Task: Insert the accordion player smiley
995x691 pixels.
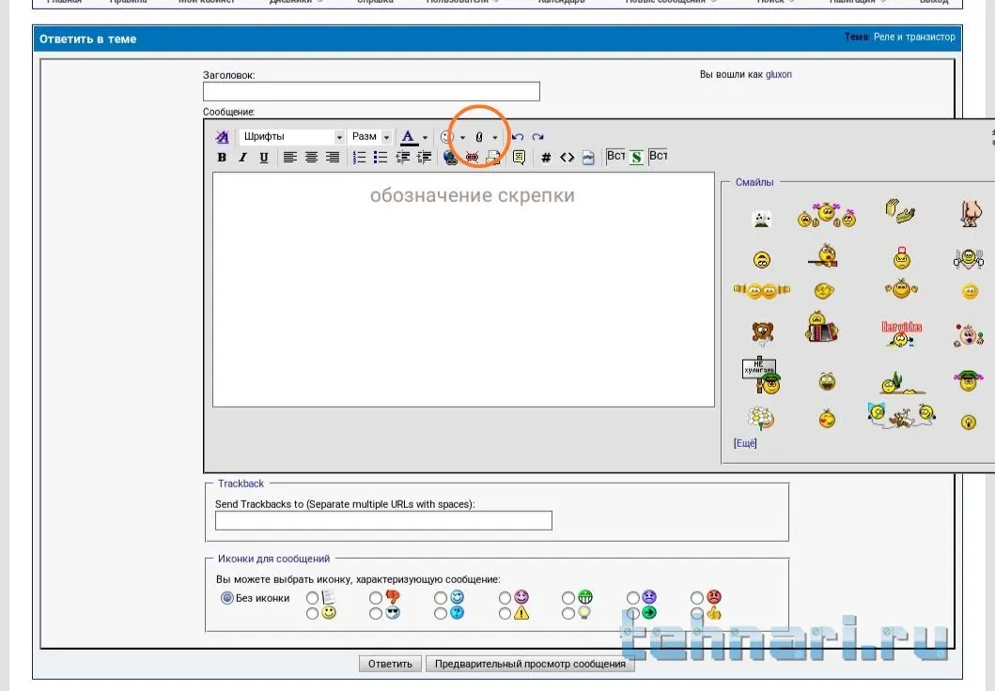Action: 822,327
